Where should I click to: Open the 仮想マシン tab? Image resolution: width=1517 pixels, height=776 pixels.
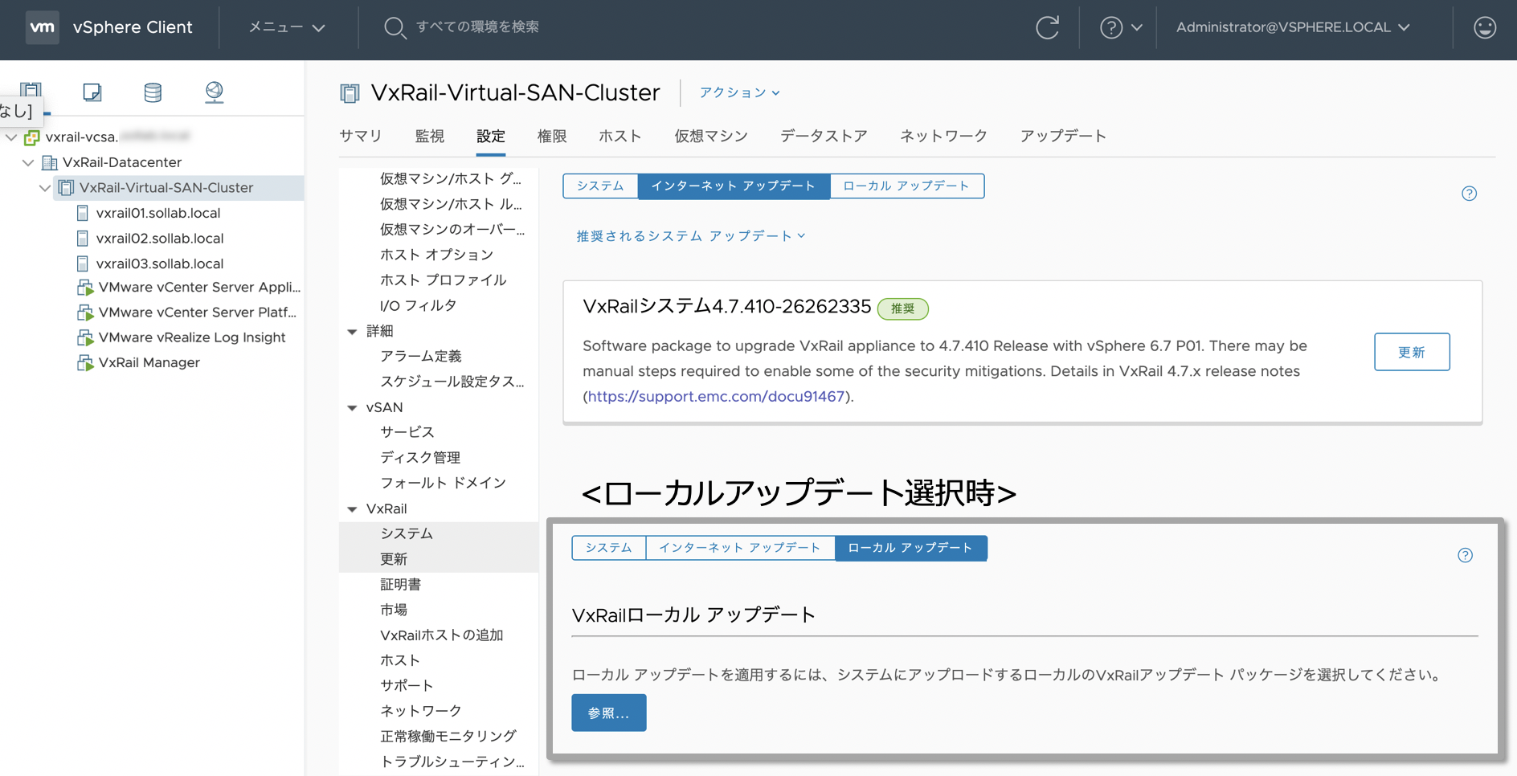(711, 136)
